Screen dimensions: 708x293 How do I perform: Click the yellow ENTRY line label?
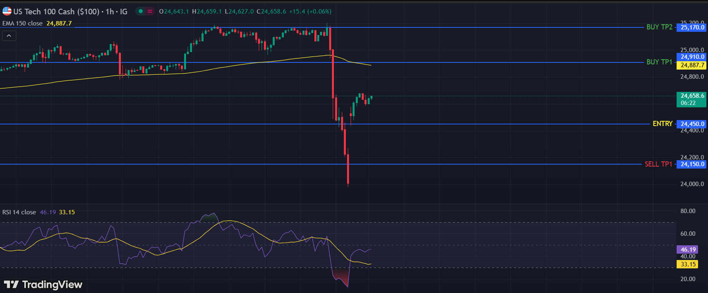coord(662,124)
